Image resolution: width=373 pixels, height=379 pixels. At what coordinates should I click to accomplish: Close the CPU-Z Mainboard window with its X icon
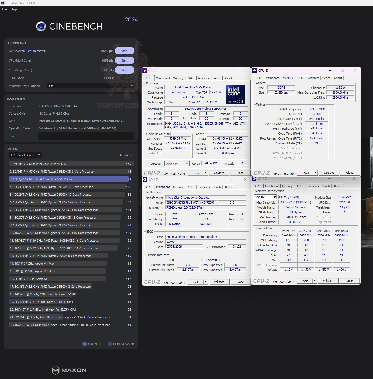(245, 180)
